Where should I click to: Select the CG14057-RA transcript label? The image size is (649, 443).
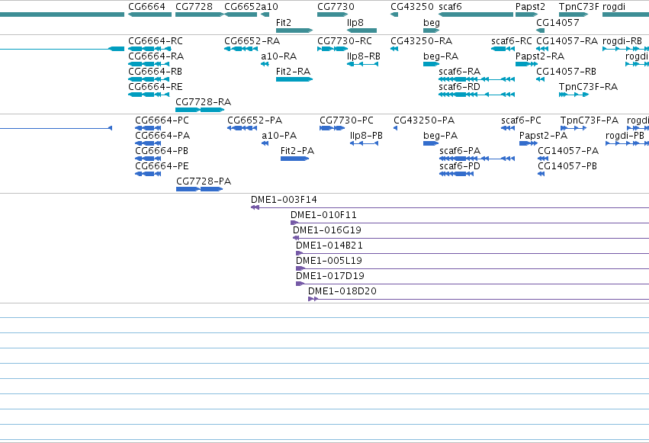(x=567, y=41)
